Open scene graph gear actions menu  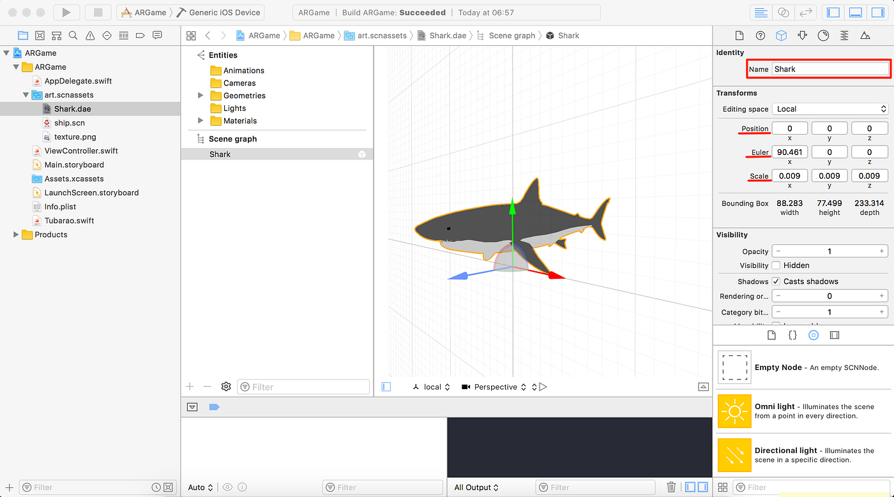(x=225, y=387)
